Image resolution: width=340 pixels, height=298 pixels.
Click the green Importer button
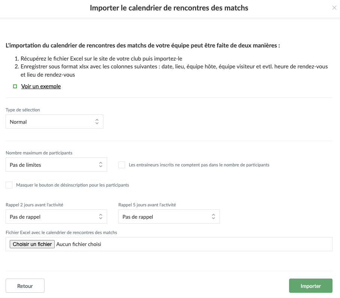310,286
